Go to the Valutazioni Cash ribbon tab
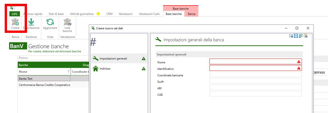Viewport: 328px width, 113px height. (x=149, y=14)
